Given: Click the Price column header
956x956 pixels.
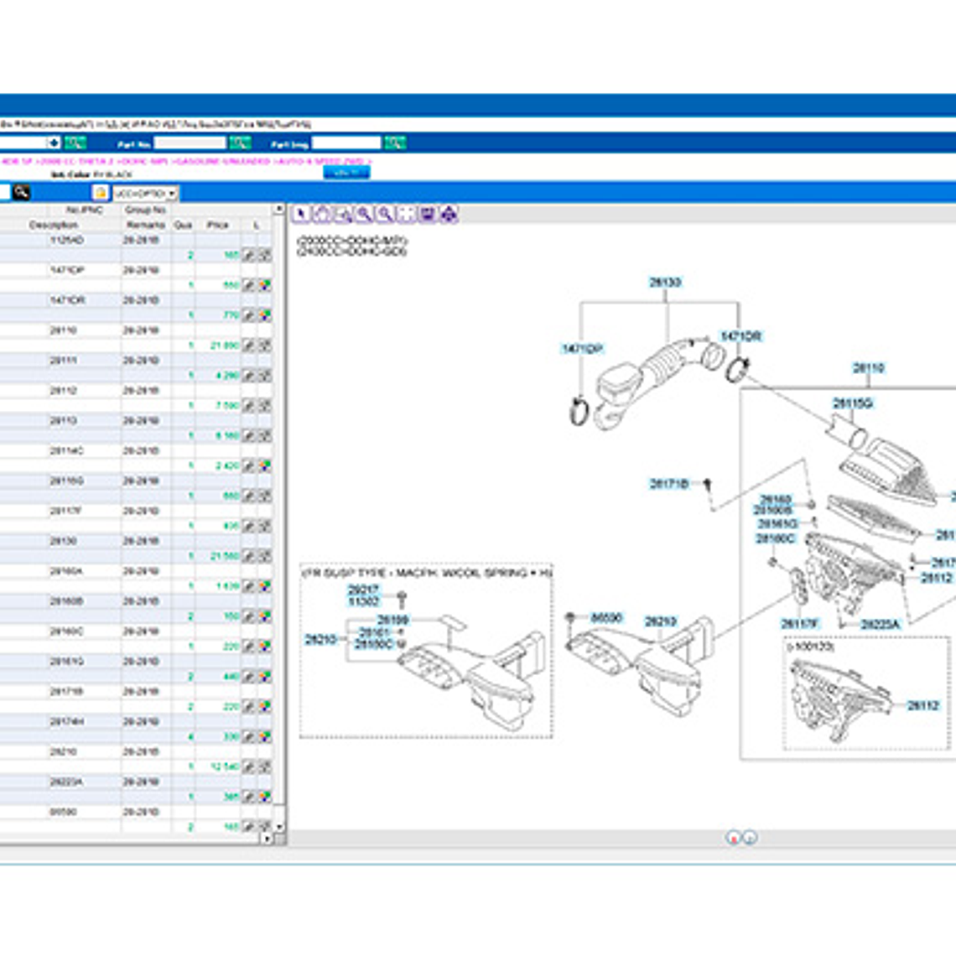Looking at the screenshot, I should point(217,225).
